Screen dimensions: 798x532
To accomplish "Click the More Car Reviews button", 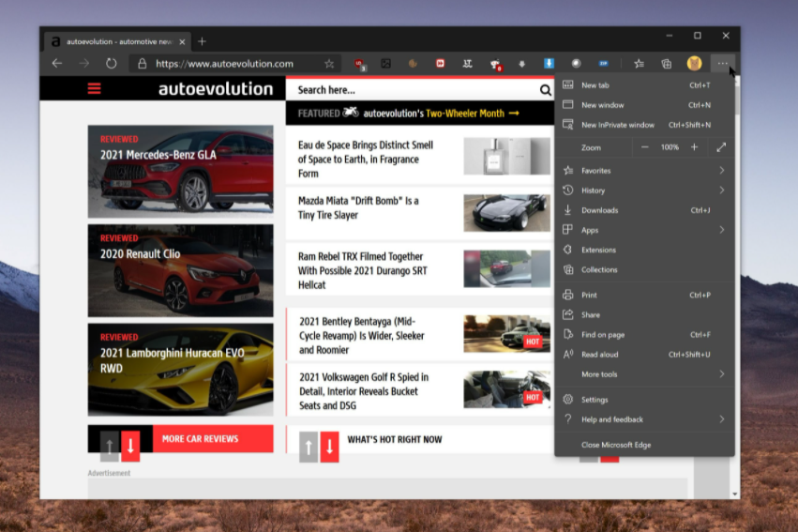I will (213, 439).
